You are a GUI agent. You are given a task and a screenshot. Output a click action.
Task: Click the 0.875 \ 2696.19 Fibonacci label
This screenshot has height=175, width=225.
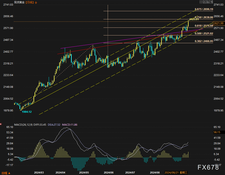tap(204, 9)
